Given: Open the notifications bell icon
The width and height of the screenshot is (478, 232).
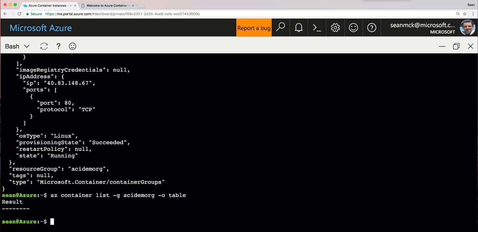Looking at the screenshot, I should pos(299,27).
